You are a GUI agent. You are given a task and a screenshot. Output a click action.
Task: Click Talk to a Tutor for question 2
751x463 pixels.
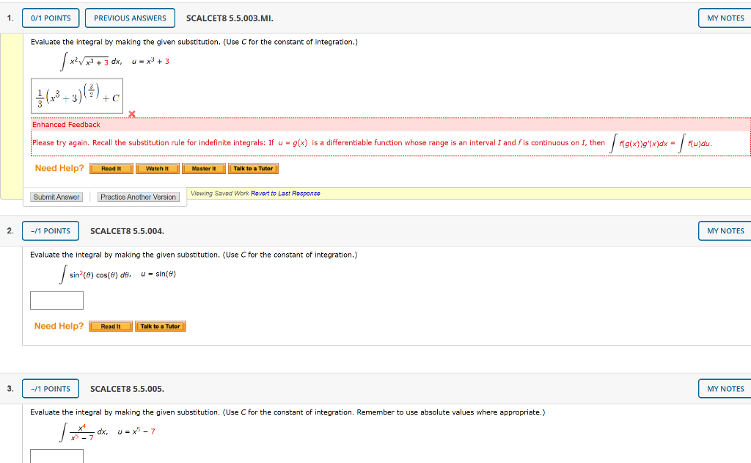coord(161,326)
